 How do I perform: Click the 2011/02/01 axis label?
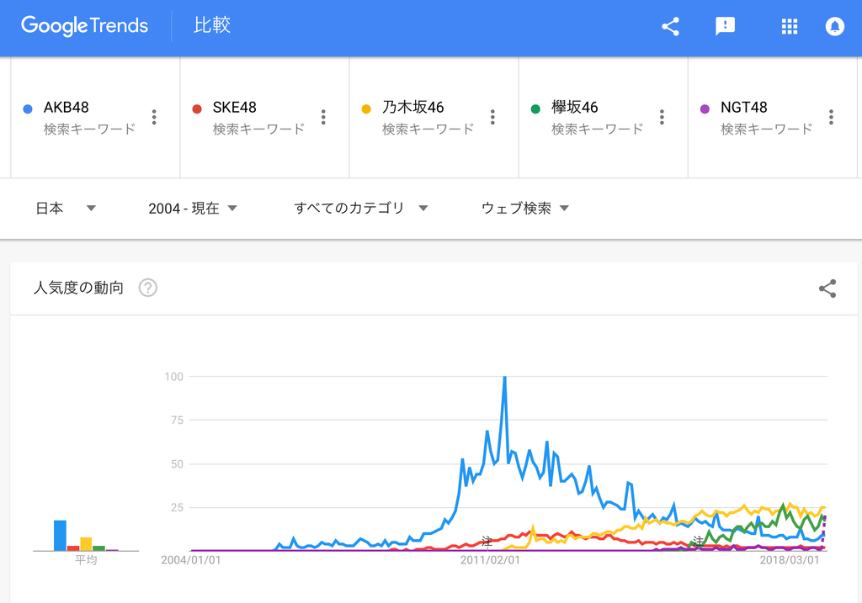click(x=490, y=560)
